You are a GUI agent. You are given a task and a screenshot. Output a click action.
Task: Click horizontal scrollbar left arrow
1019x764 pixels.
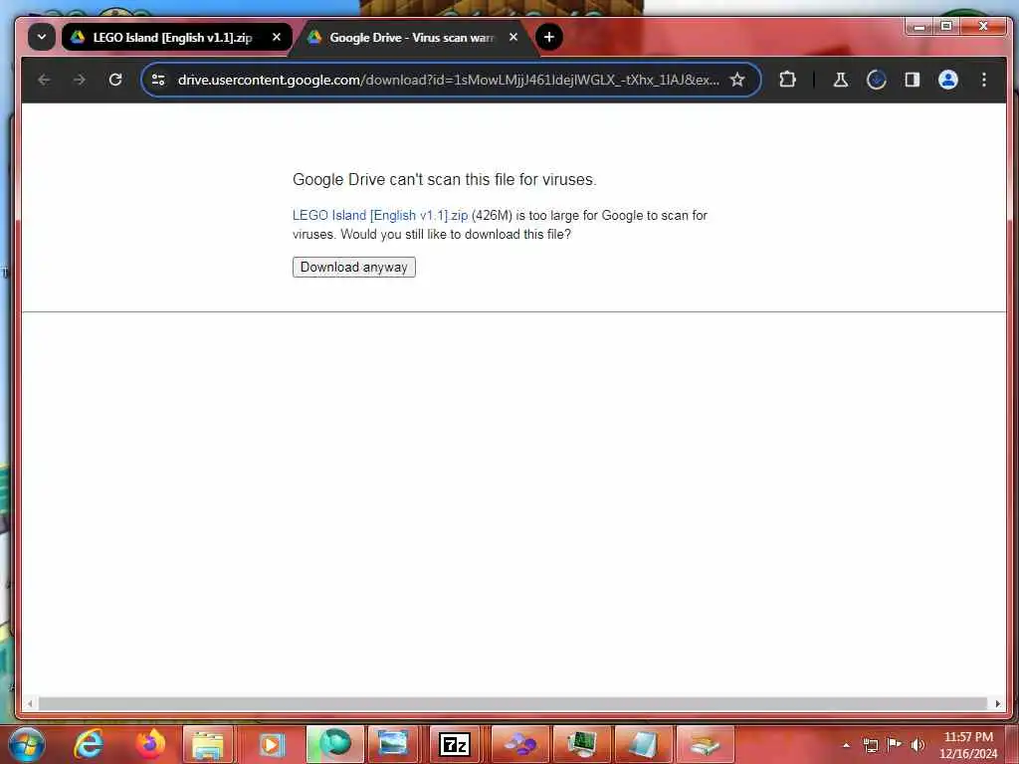(x=30, y=703)
